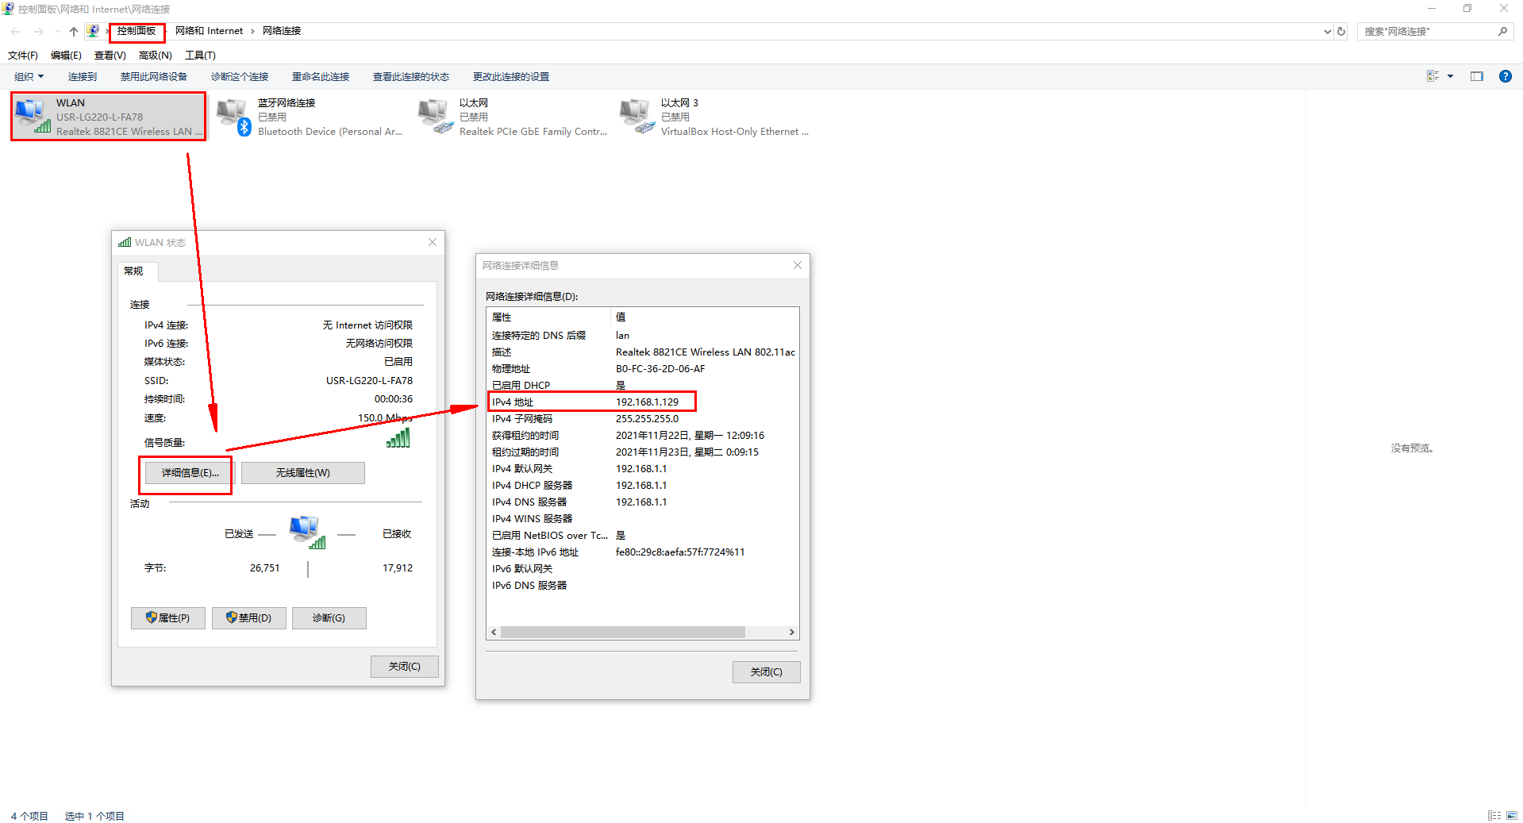Open the 文件(F) menu
1523x823 pixels.
pyautogui.click(x=23, y=55)
